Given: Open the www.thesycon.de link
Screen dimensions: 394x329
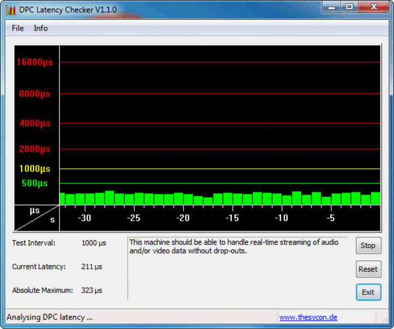Looking at the screenshot, I should [x=308, y=317].
